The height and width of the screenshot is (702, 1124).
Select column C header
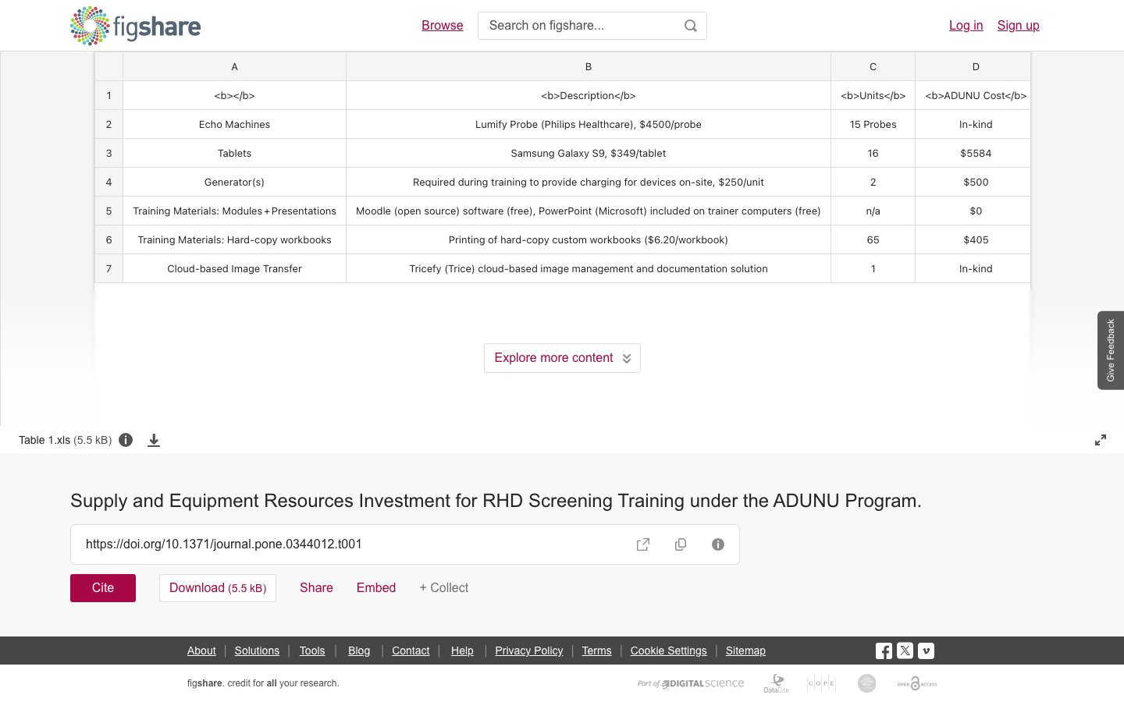pos(873,67)
